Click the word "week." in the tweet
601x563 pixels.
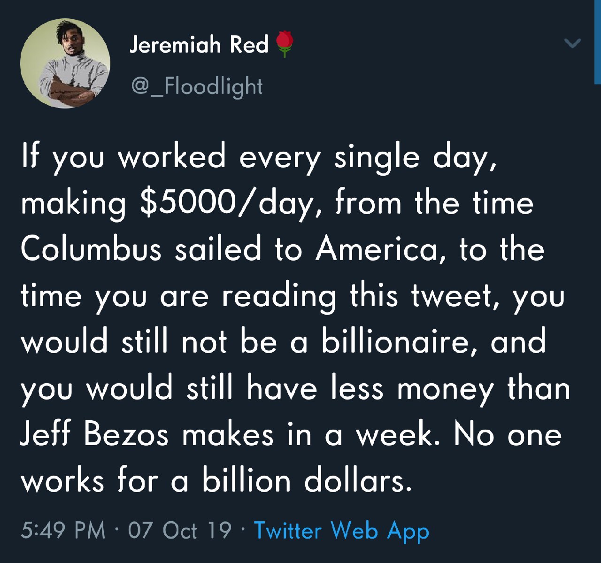coord(398,434)
